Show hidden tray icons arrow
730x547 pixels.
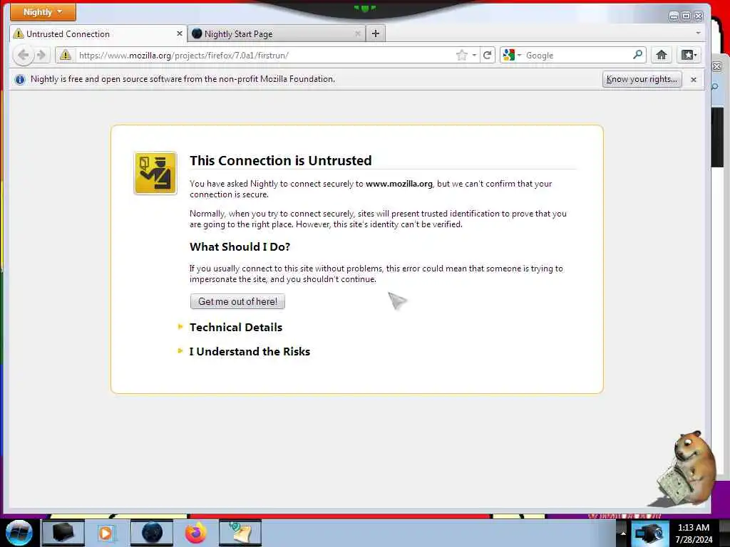click(x=622, y=533)
